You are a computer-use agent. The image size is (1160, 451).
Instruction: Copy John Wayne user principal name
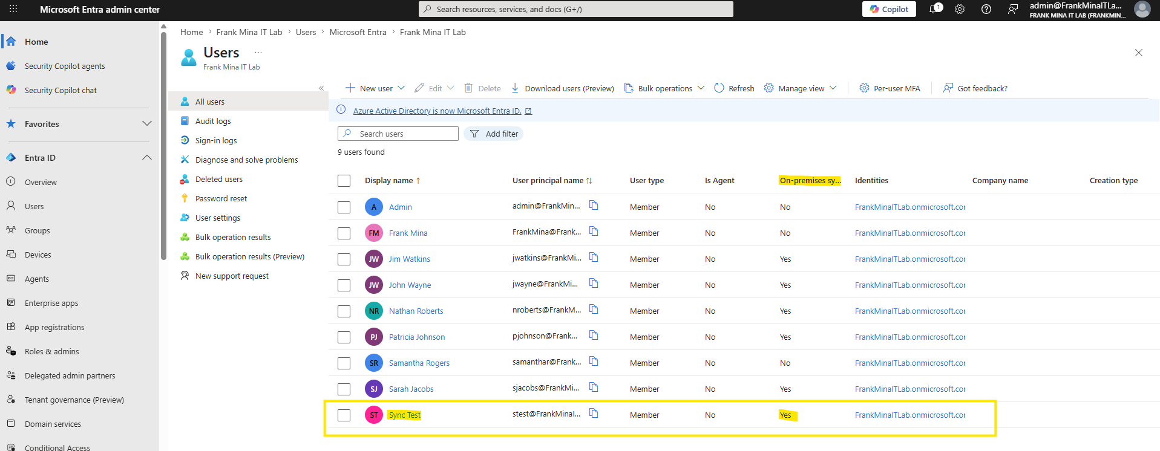click(594, 284)
